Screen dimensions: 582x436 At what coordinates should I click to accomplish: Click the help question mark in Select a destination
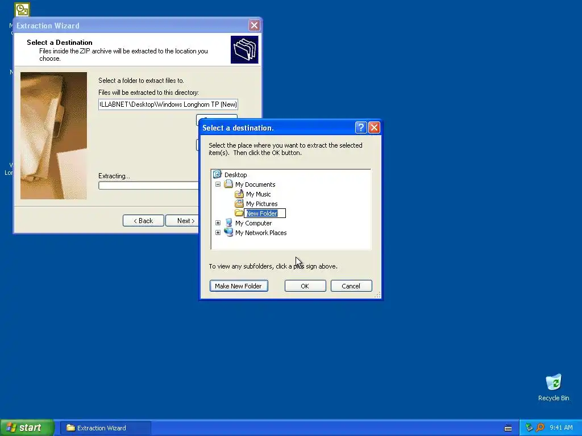pyautogui.click(x=361, y=128)
